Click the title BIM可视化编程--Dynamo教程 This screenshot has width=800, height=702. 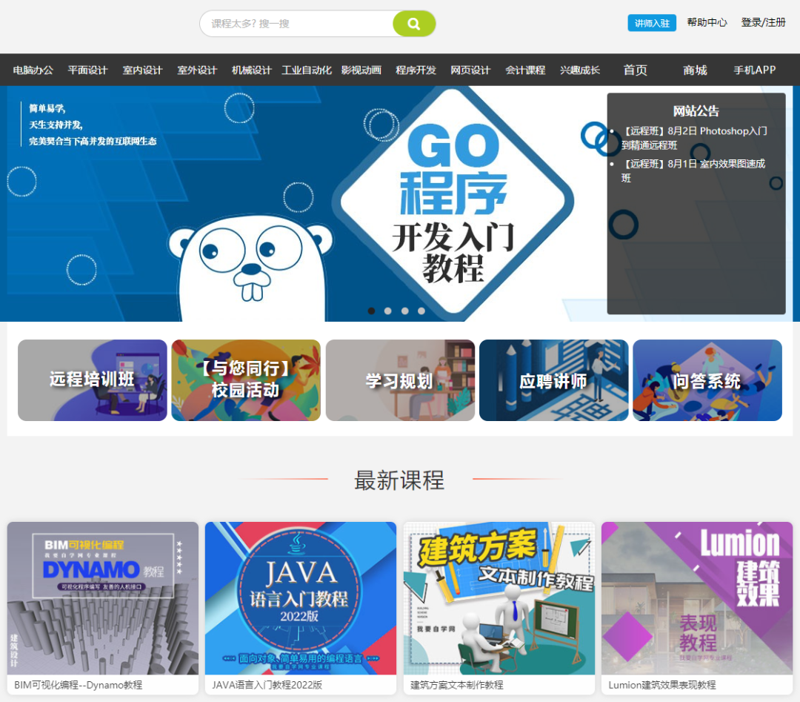tap(78, 685)
